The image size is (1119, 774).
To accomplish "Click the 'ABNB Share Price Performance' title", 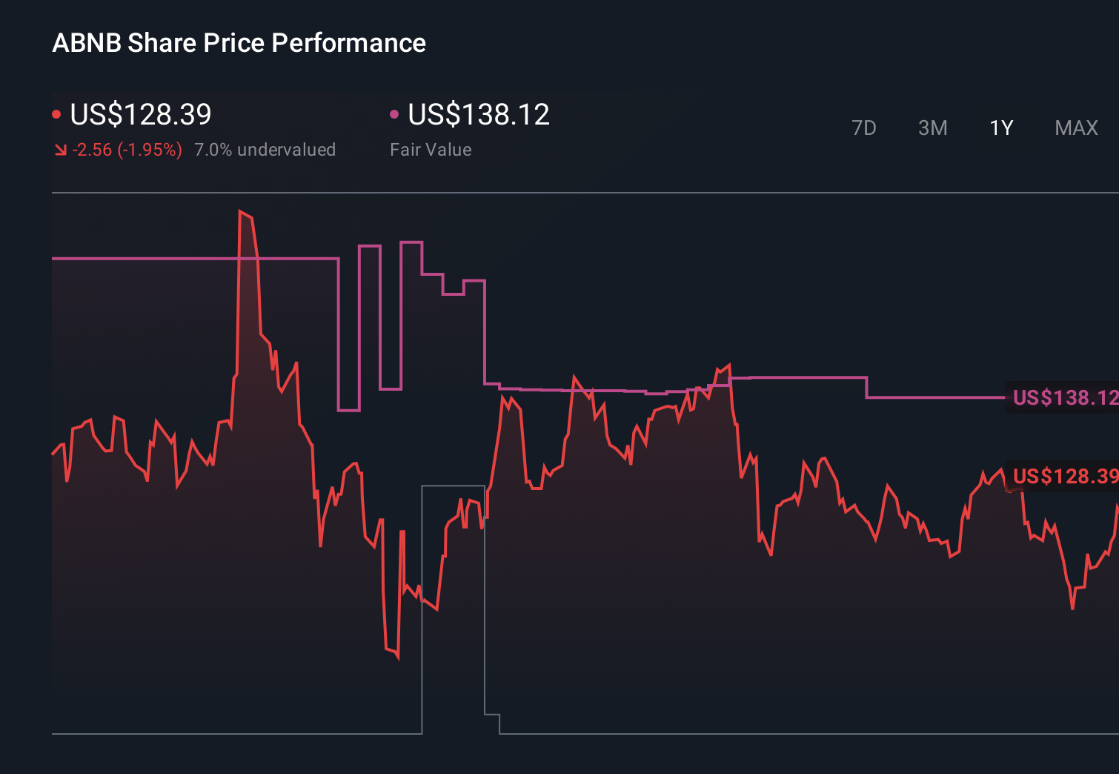I will click(x=239, y=42).
